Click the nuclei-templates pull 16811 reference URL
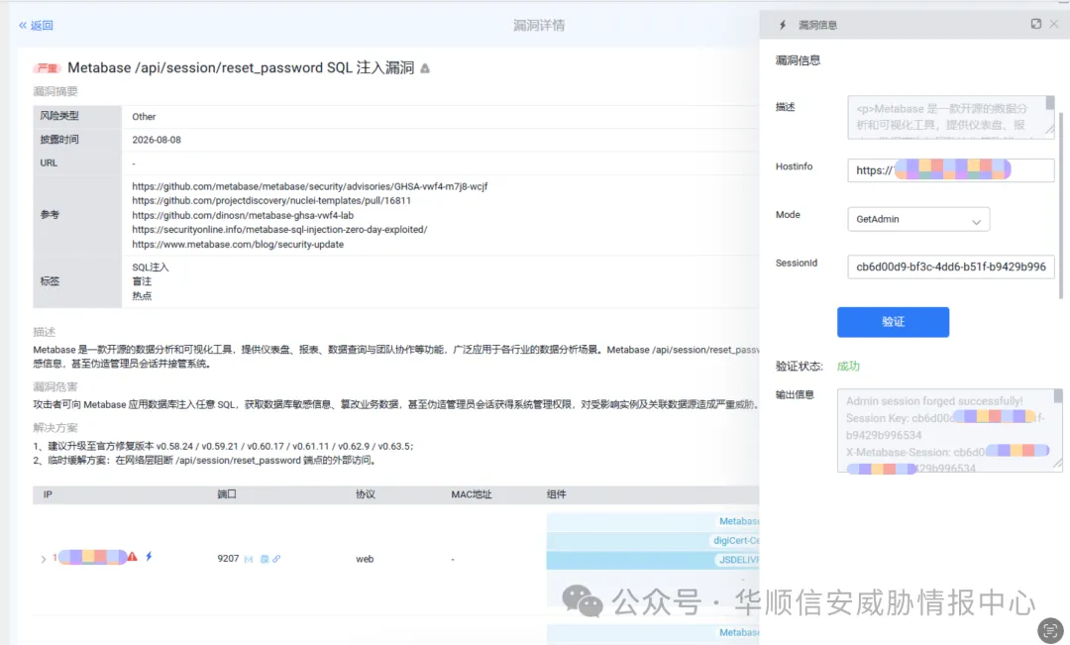The image size is (1070, 645). coord(271,201)
